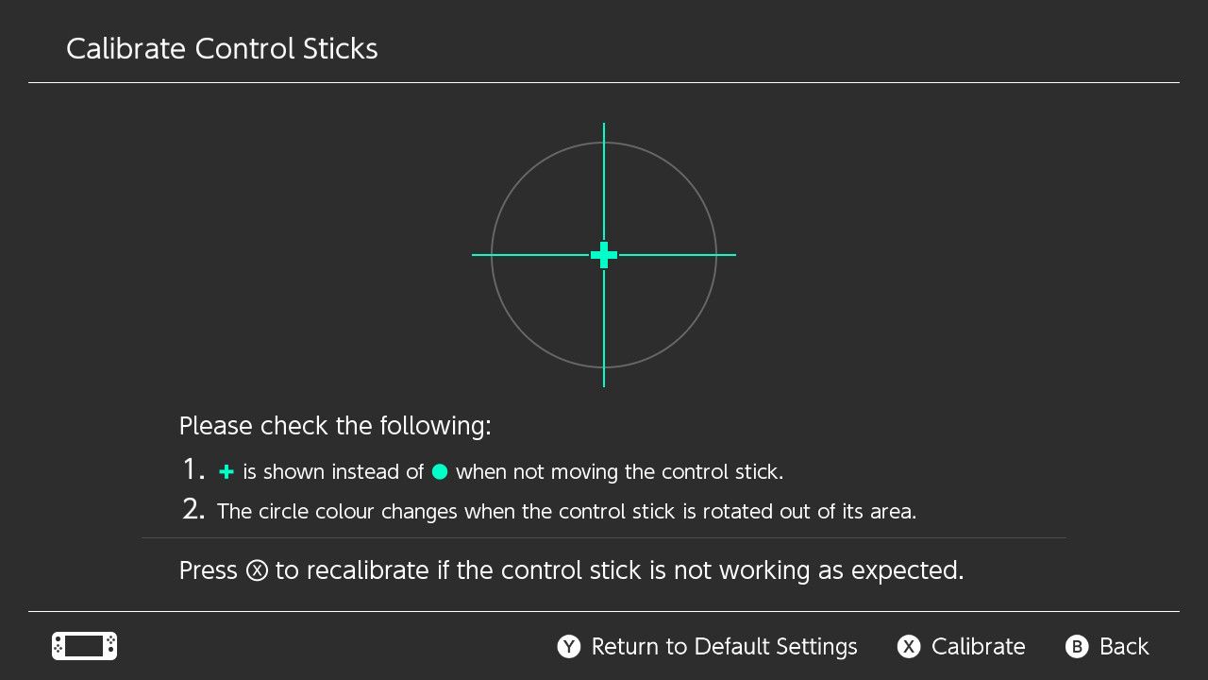
Task: Click the Y button glyph icon
Action: coord(567,647)
